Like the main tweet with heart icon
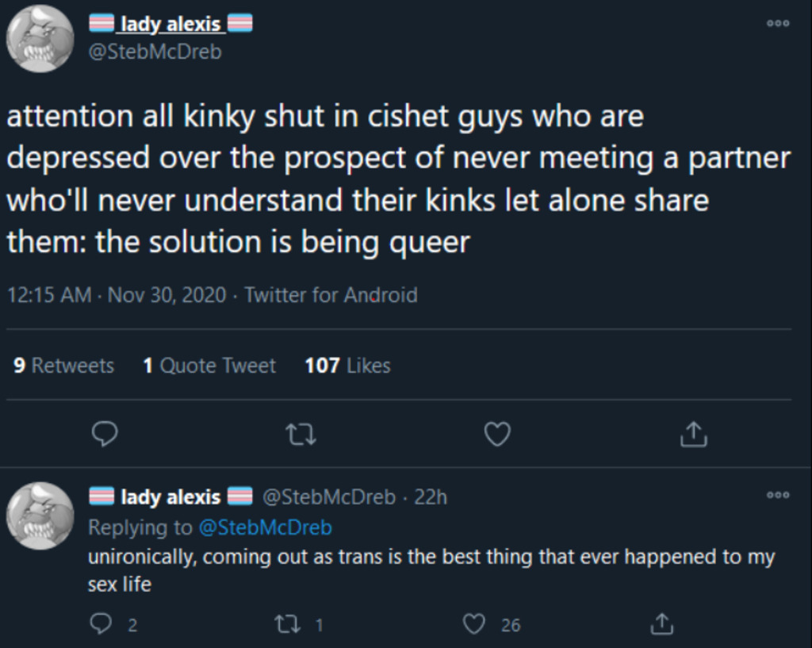Image resolution: width=812 pixels, height=648 pixels. tap(497, 433)
